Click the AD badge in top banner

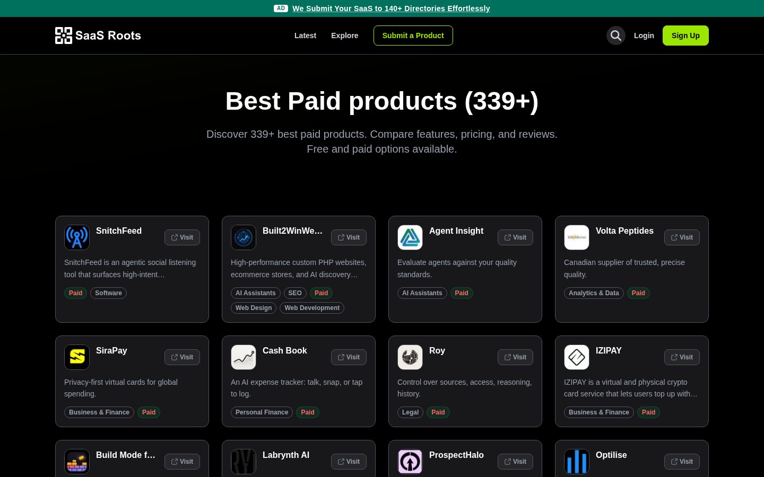pos(281,8)
